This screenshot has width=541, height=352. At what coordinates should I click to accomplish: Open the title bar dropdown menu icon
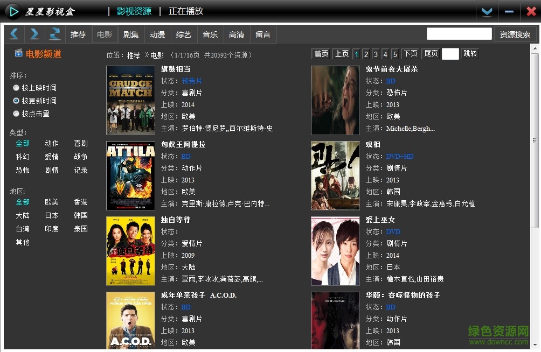tap(487, 11)
